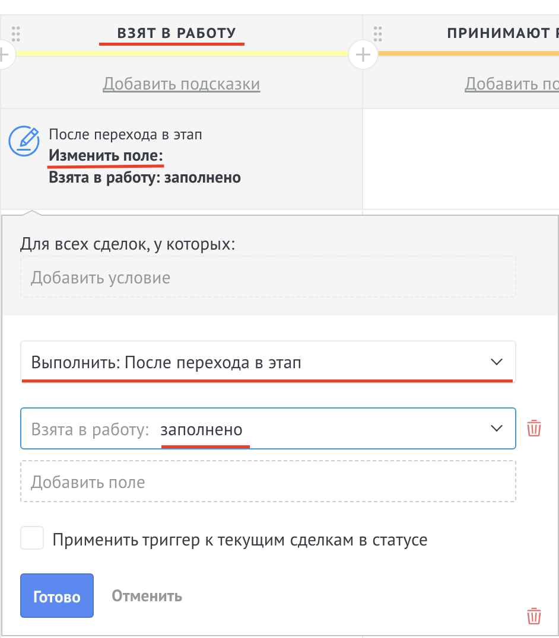Click the pencil edit-field trigger icon
The height and width of the screenshot is (638, 559).
click(24, 141)
